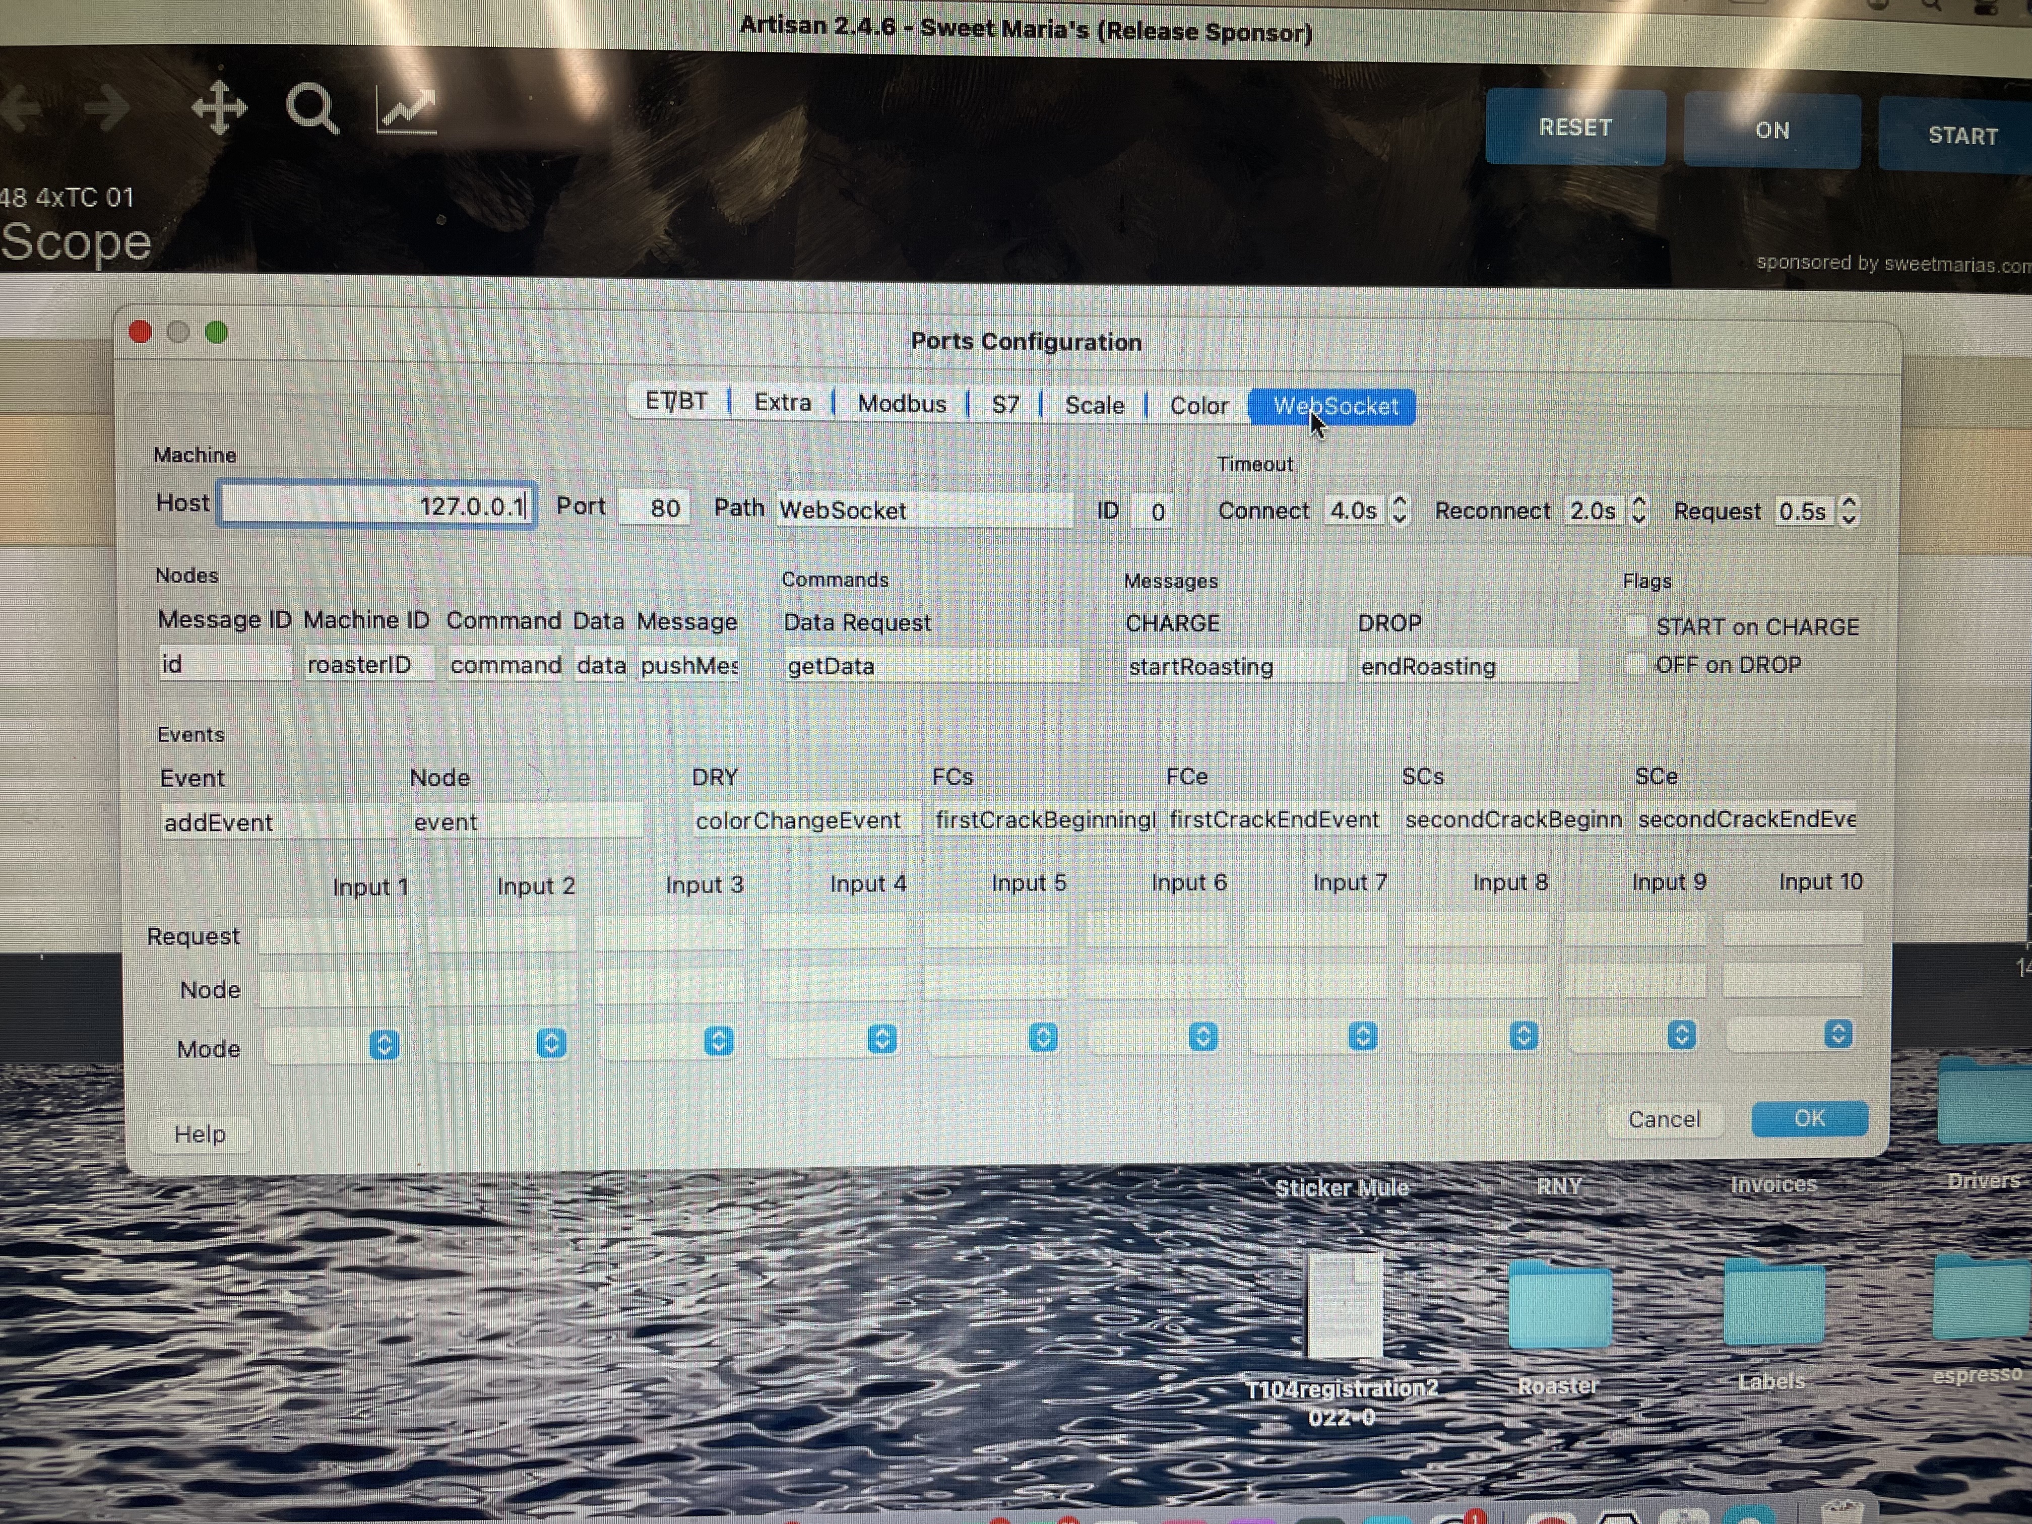Select the zoom magnifier toolbar icon
Image resolution: width=2032 pixels, height=1524 pixels.
(x=312, y=109)
